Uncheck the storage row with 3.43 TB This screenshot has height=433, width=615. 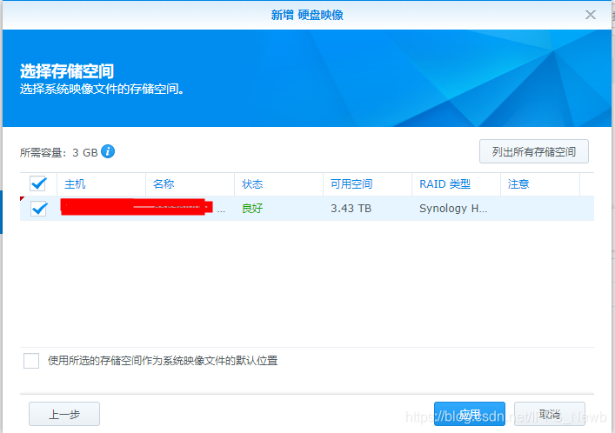tap(39, 209)
